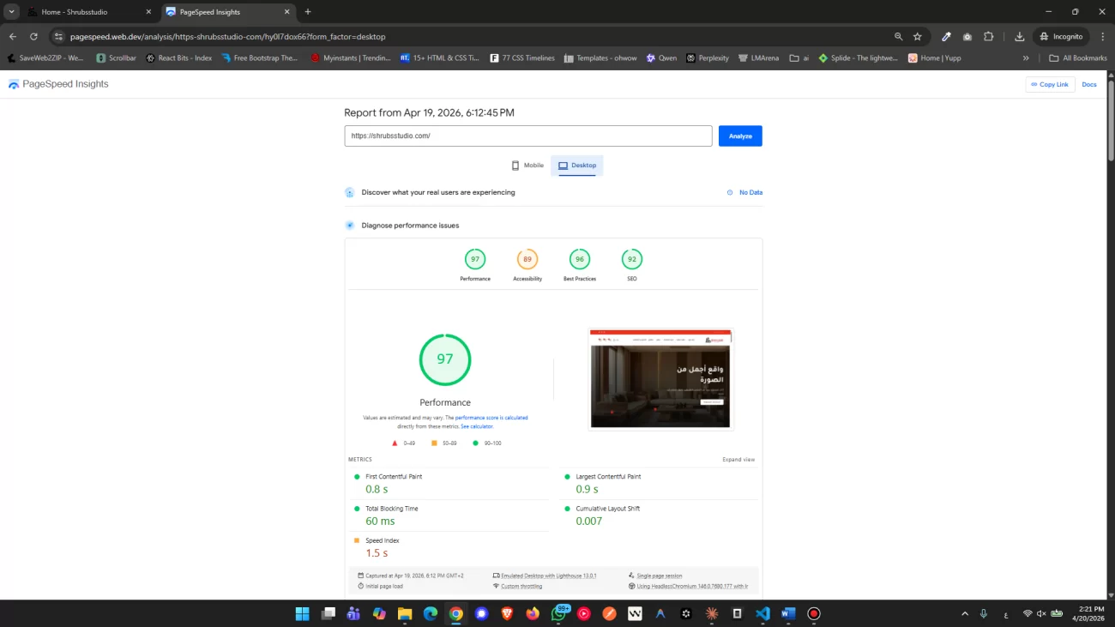The width and height of the screenshot is (1115, 627).
Task: Show more bookmarks with the chevron
Action: click(1026, 58)
